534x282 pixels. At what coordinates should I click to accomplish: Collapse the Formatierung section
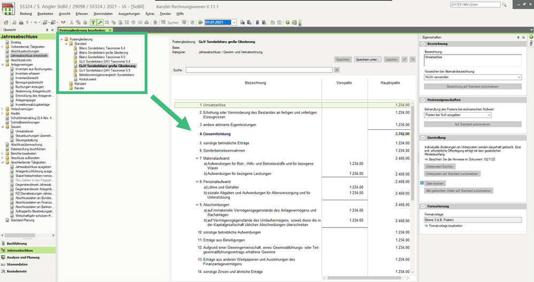[x=423, y=207]
